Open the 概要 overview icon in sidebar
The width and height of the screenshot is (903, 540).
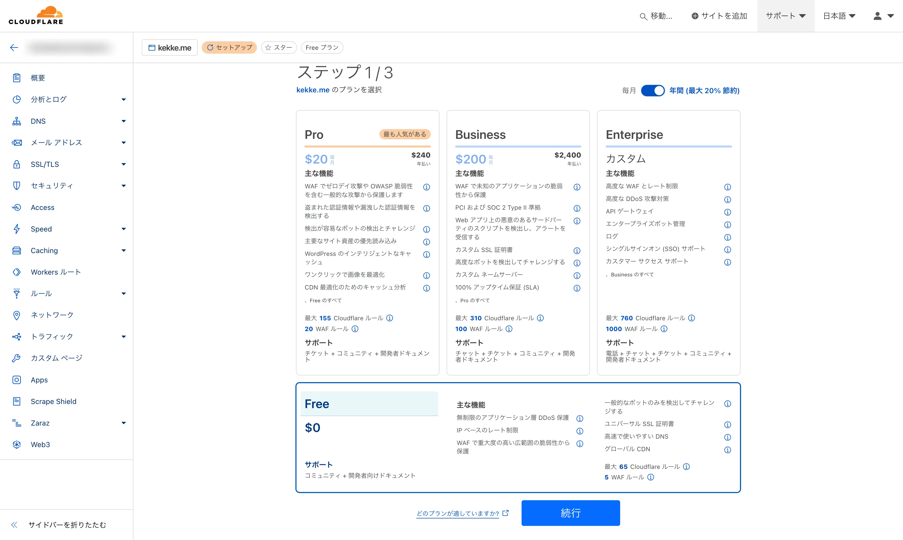click(x=17, y=78)
